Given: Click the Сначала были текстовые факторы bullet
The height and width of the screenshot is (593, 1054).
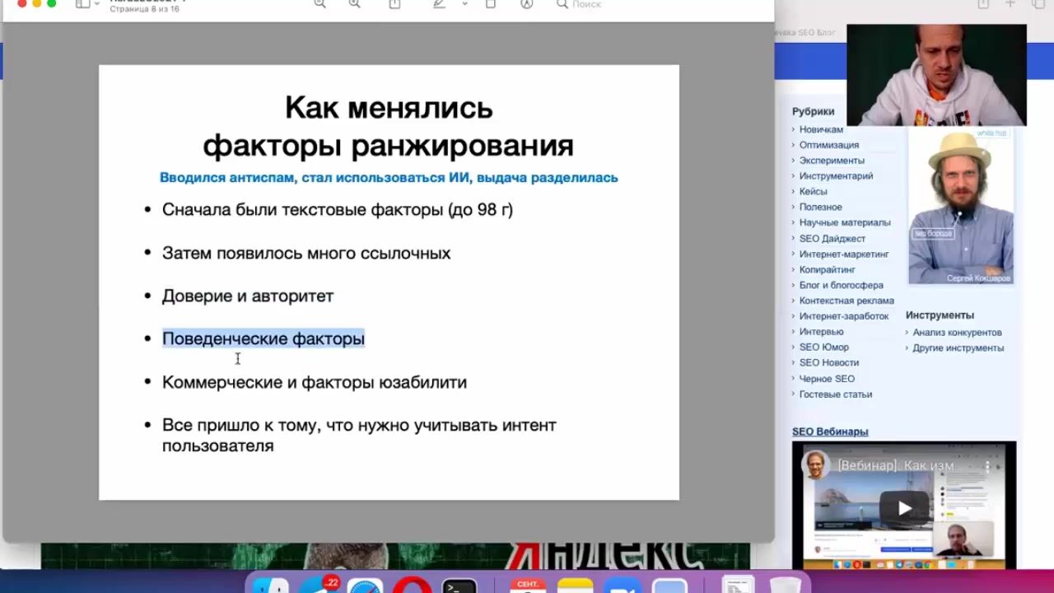Looking at the screenshot, I should pyautogui.click(x=338, y=209).
